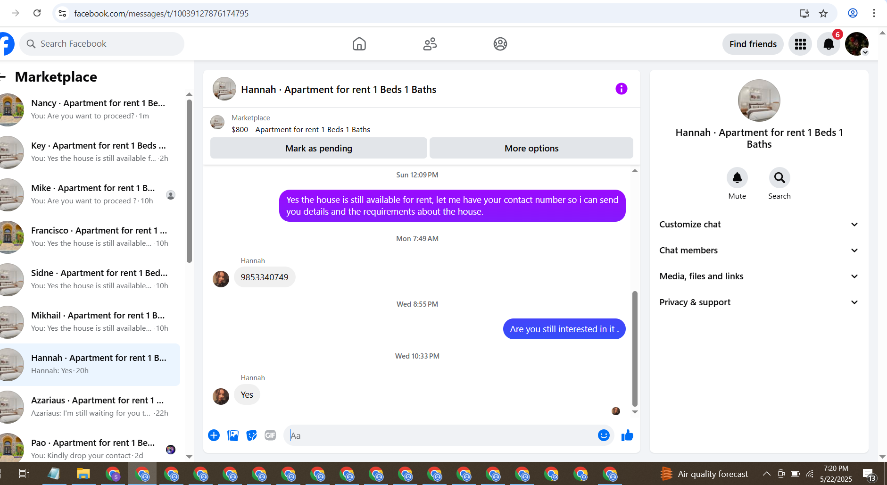Click the conversation information icon
887x485 pixels.
622,89
